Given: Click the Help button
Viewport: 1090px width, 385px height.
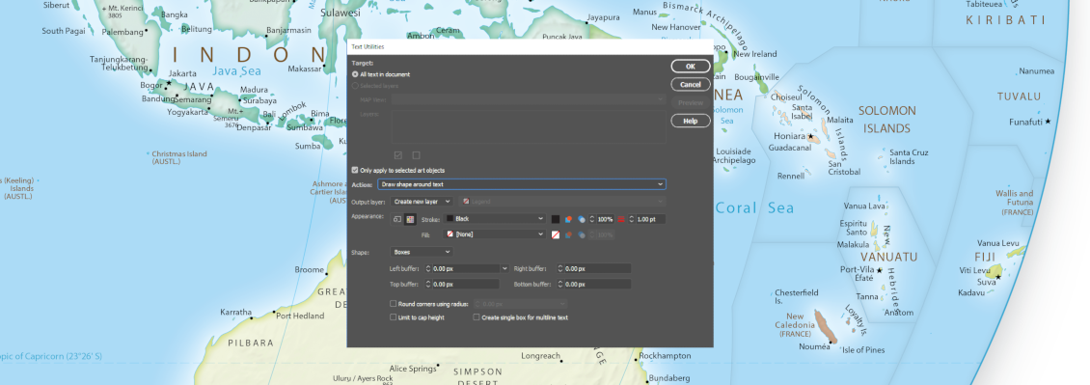Looking at the screenshot, I should [x=691, y=121].
